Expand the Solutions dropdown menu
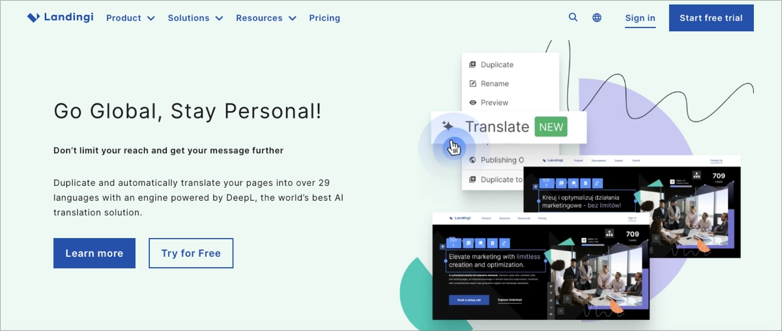This screenshot has width=782, height=331. tap(195, 18)
